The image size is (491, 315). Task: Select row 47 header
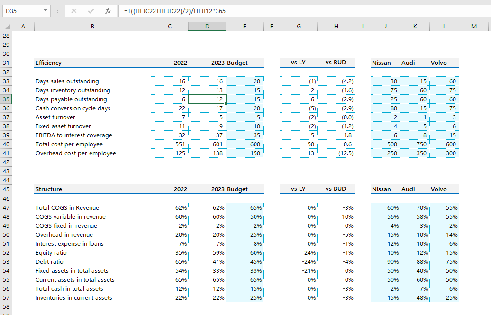pos(6,208)
